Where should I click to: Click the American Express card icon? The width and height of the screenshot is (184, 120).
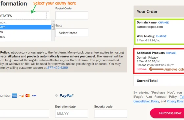[15, 95]
